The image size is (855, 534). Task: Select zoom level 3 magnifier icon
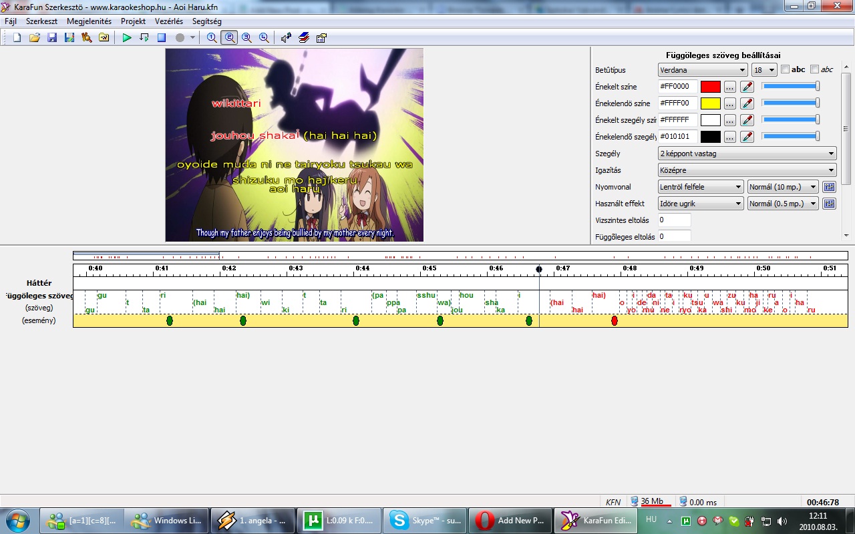point(247,38)
